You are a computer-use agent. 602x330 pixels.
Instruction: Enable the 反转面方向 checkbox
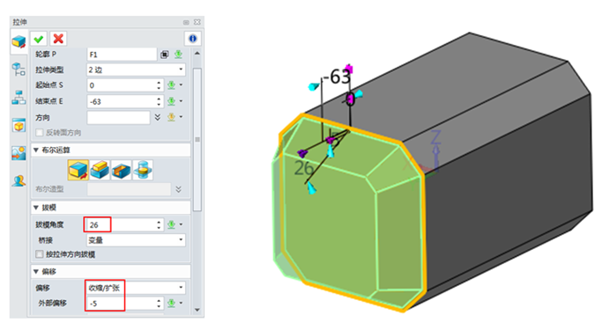pyautogui.click(x=39, y=133)
